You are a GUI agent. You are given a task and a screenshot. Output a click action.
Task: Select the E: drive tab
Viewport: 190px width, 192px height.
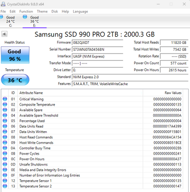click(34, 21)
